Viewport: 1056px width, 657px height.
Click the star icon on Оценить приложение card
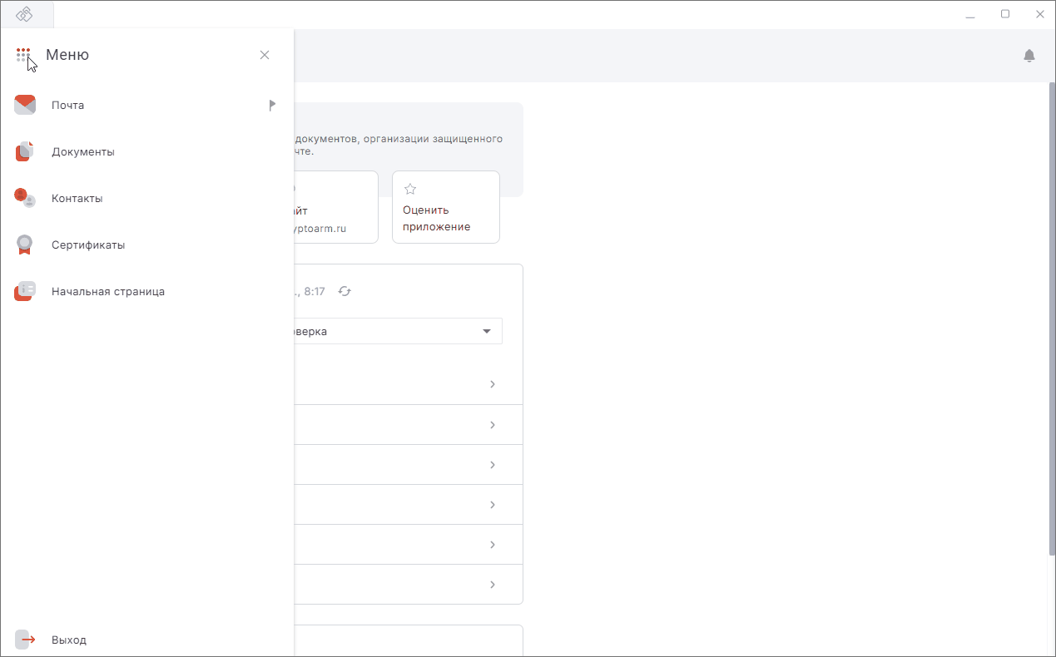(x=409, y=190)
